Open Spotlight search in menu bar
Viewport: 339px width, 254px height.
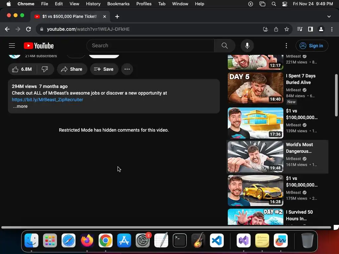pyautogui.click(x=274, y=4)
